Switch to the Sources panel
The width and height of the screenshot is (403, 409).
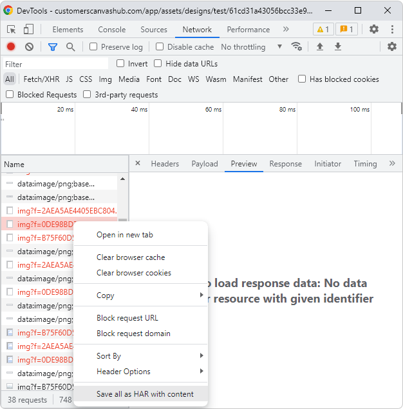(x=154, y=30)
